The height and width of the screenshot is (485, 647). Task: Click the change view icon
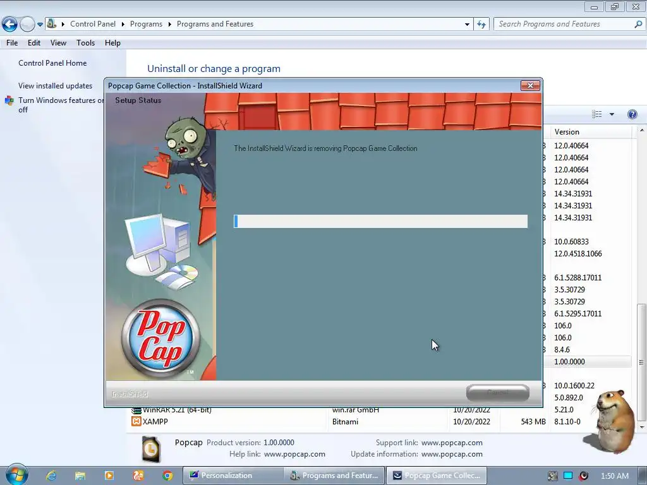pyautogui.click(x=596, y=114)
